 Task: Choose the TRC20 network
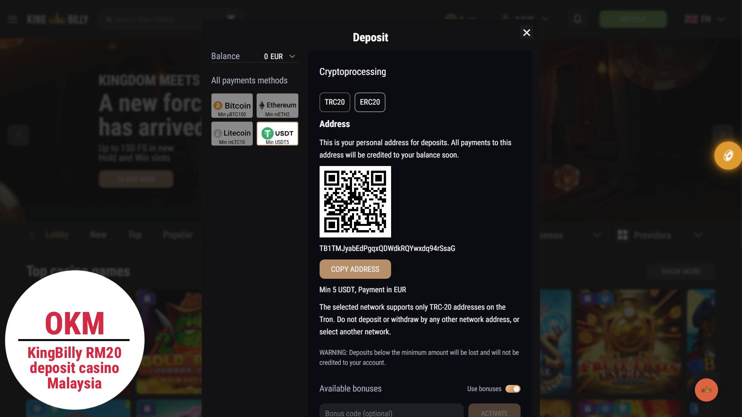335,102
